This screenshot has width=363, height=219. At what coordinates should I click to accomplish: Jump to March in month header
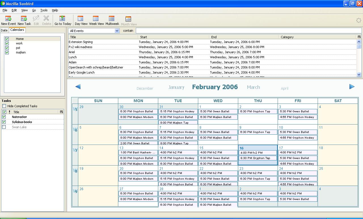tap(253, 87)
